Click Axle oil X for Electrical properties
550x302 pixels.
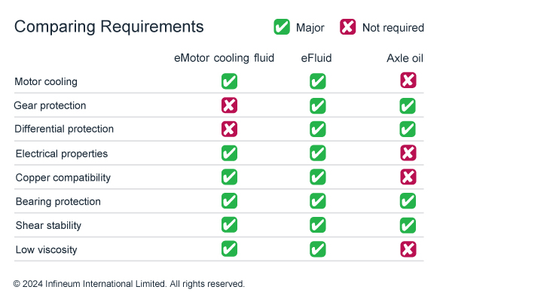click(408, 153)
